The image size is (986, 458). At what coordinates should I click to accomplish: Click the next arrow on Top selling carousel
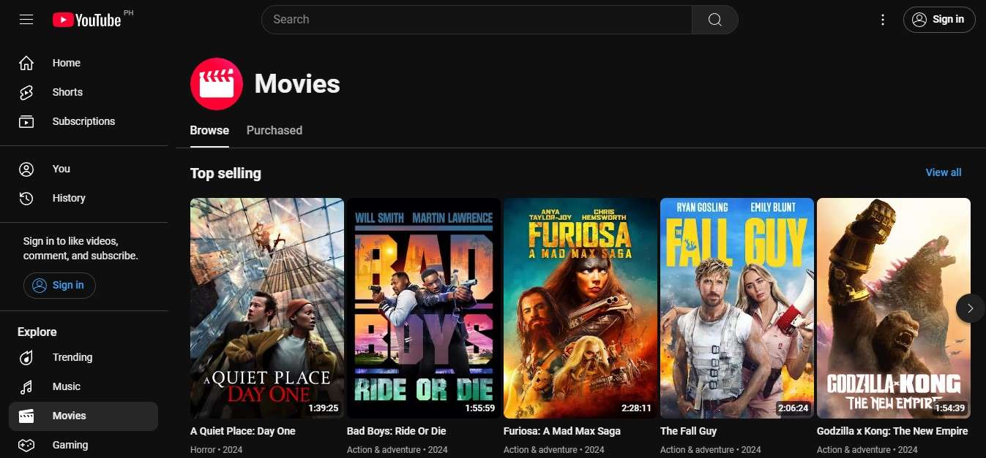[970, 308]
